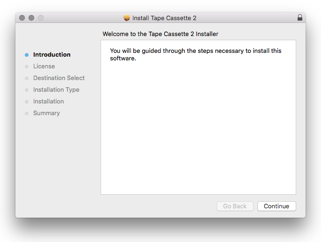Select the Introduction step label
Screen dimensions: 321x242
tap(51, 55)
